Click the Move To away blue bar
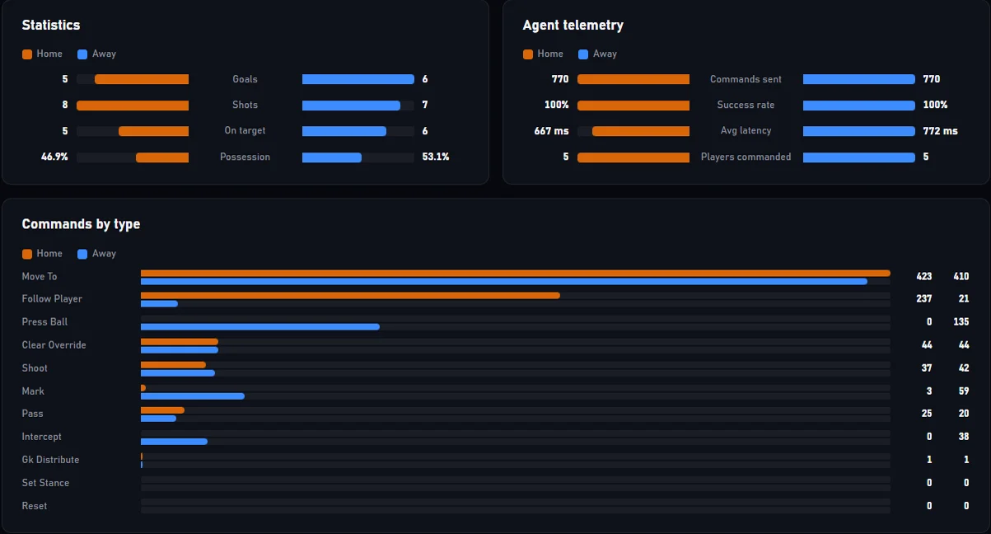The width and height of the screenshot is (991, 534). click(x=504, y=281)
